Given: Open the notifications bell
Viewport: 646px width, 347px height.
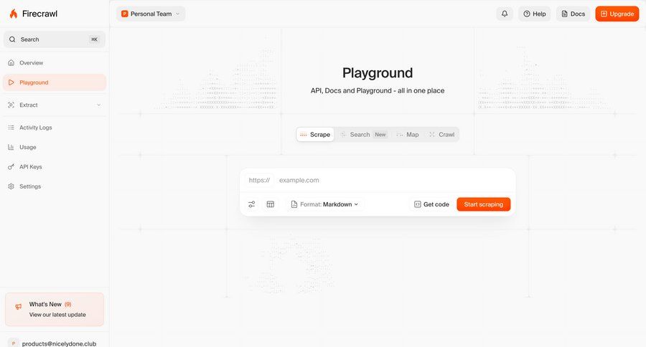Looking at the screenshot, I should pyautogui.click(x=505, y=14).
